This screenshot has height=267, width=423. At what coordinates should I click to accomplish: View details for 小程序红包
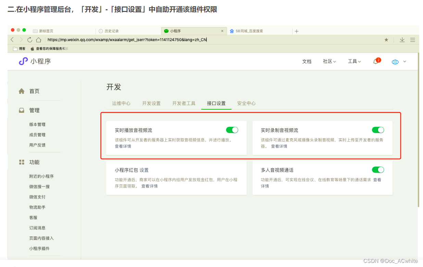pos(150,186)
